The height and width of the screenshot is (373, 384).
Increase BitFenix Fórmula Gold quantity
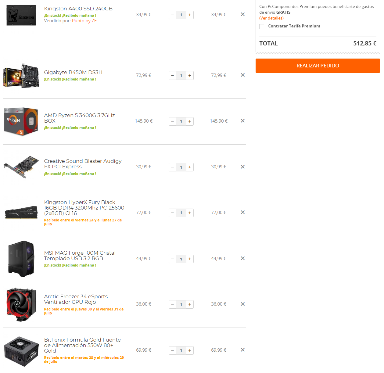(x=190, y=350)
